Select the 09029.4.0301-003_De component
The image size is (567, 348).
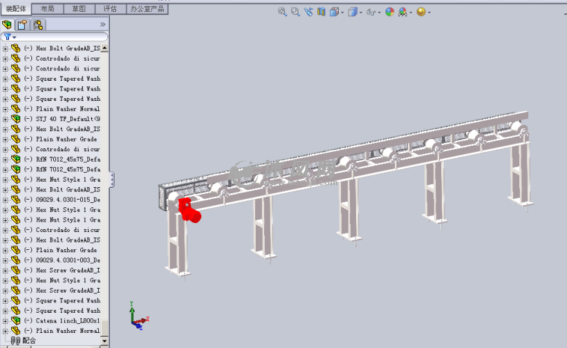pyautogui.click(x=62, y=260)
